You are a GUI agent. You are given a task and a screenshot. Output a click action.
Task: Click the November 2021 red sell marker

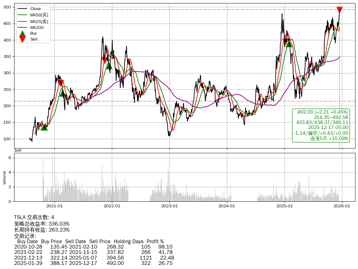coord(105,60)
